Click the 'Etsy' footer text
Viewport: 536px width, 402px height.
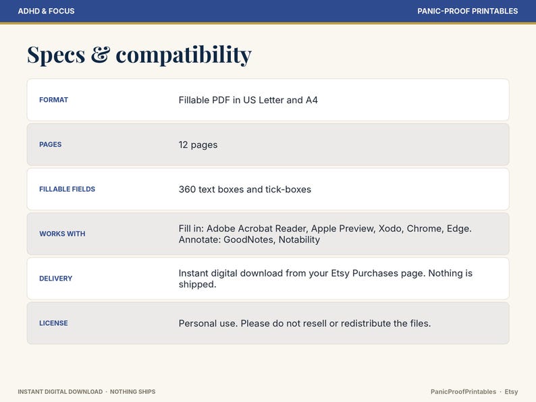coord(511,392)
